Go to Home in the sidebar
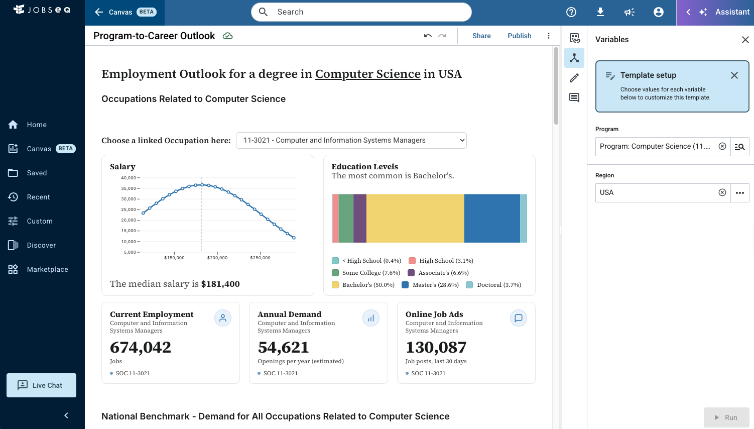This screenshot has height=429, width=754. 42,125
